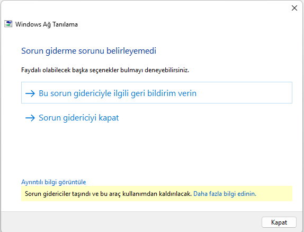Click the Windows Ağ Tanılama title text

tap(47, 24)
